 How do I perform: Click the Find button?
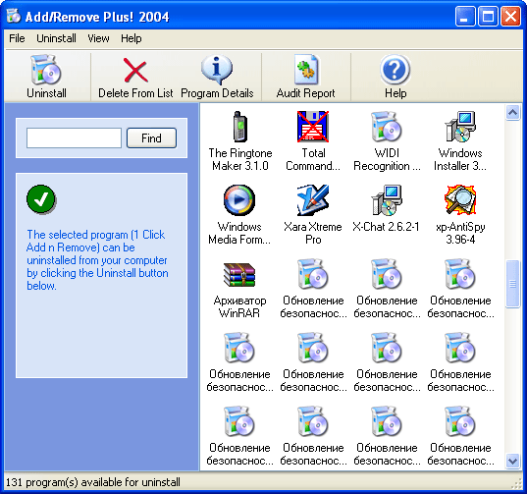pyautogui.click(x=151, y=137)
